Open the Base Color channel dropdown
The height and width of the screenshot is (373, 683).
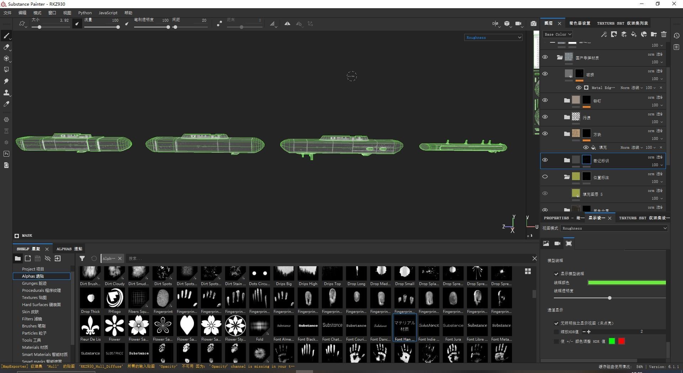click(557, 35)
